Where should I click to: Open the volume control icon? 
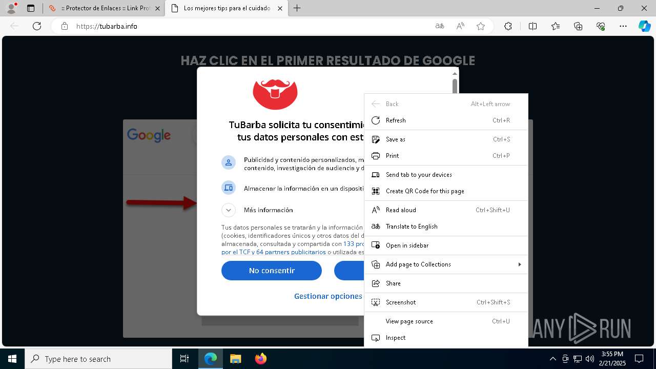point(590,359)
